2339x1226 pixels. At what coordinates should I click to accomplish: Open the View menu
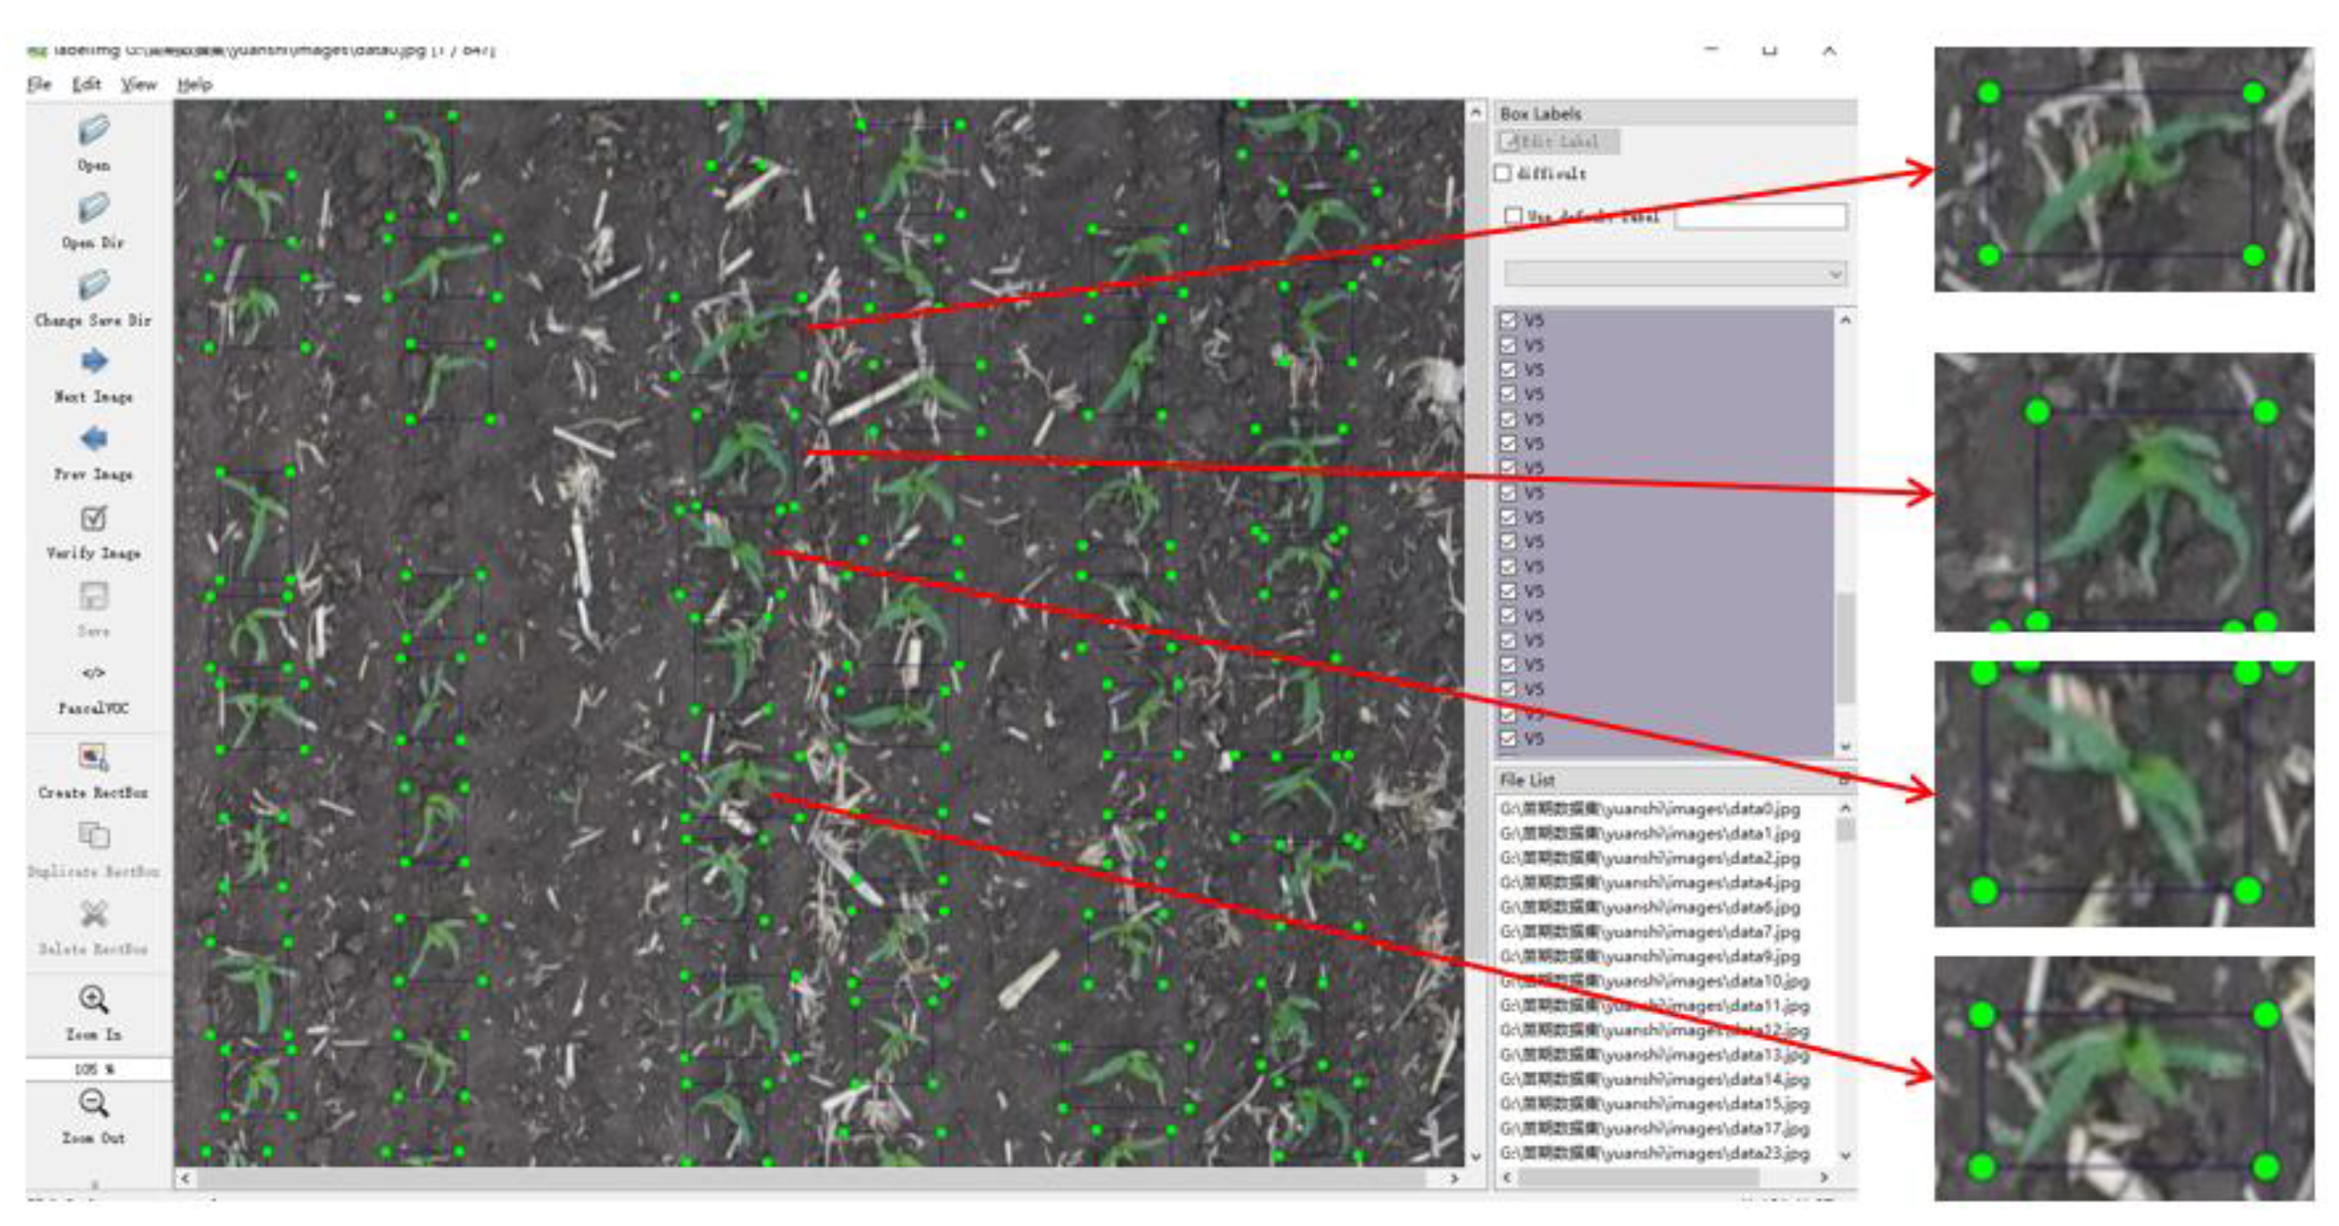pos(139,84)
